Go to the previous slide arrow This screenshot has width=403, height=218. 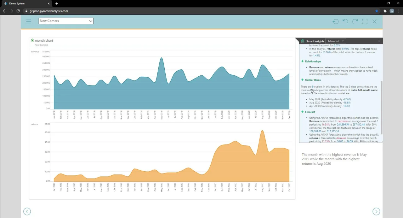point(27,211)
